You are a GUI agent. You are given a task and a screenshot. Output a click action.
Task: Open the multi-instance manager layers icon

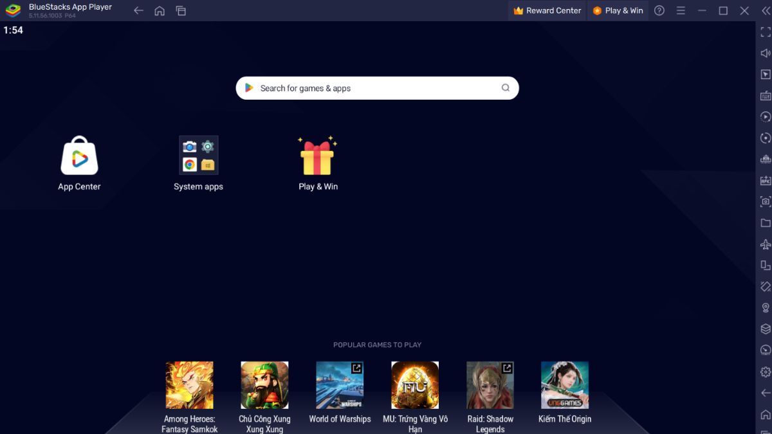tap(766, 329)
